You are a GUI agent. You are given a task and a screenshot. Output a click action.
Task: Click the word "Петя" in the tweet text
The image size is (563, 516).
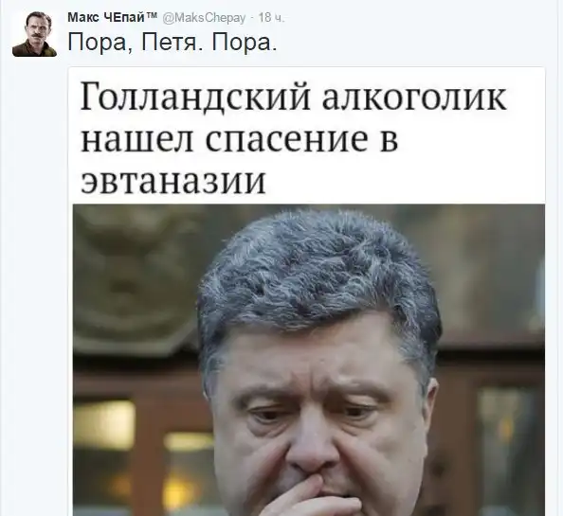point(170,44)
